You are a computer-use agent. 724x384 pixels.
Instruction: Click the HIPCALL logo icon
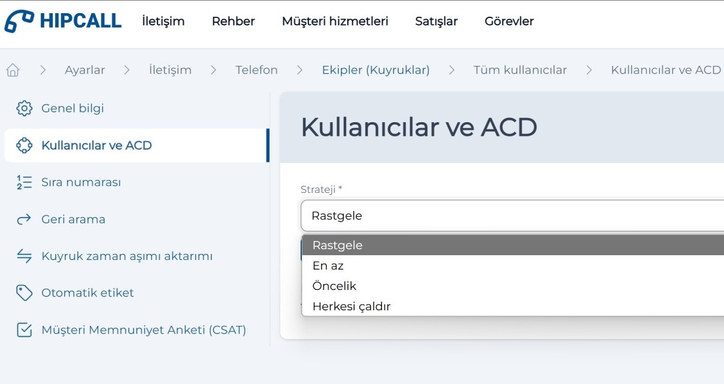click(19, 21)
